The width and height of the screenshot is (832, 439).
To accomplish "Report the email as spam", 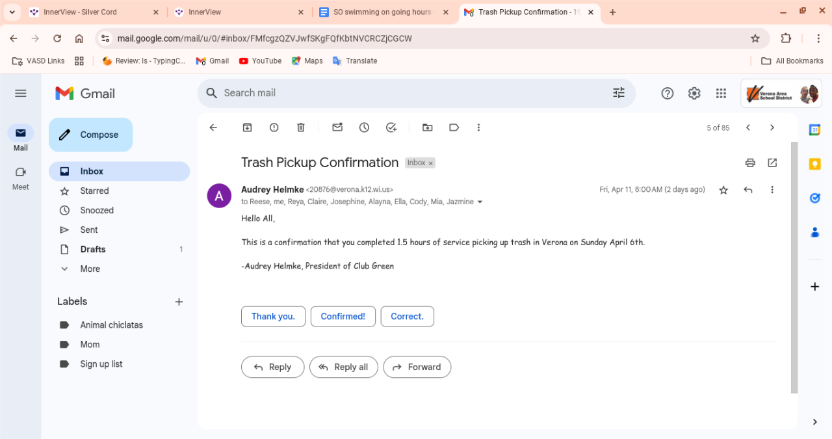I will pos(274,127).
